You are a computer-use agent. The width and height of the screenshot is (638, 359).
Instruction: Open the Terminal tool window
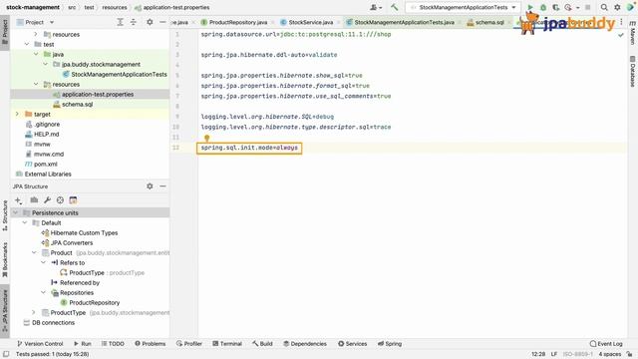(227, 344)
